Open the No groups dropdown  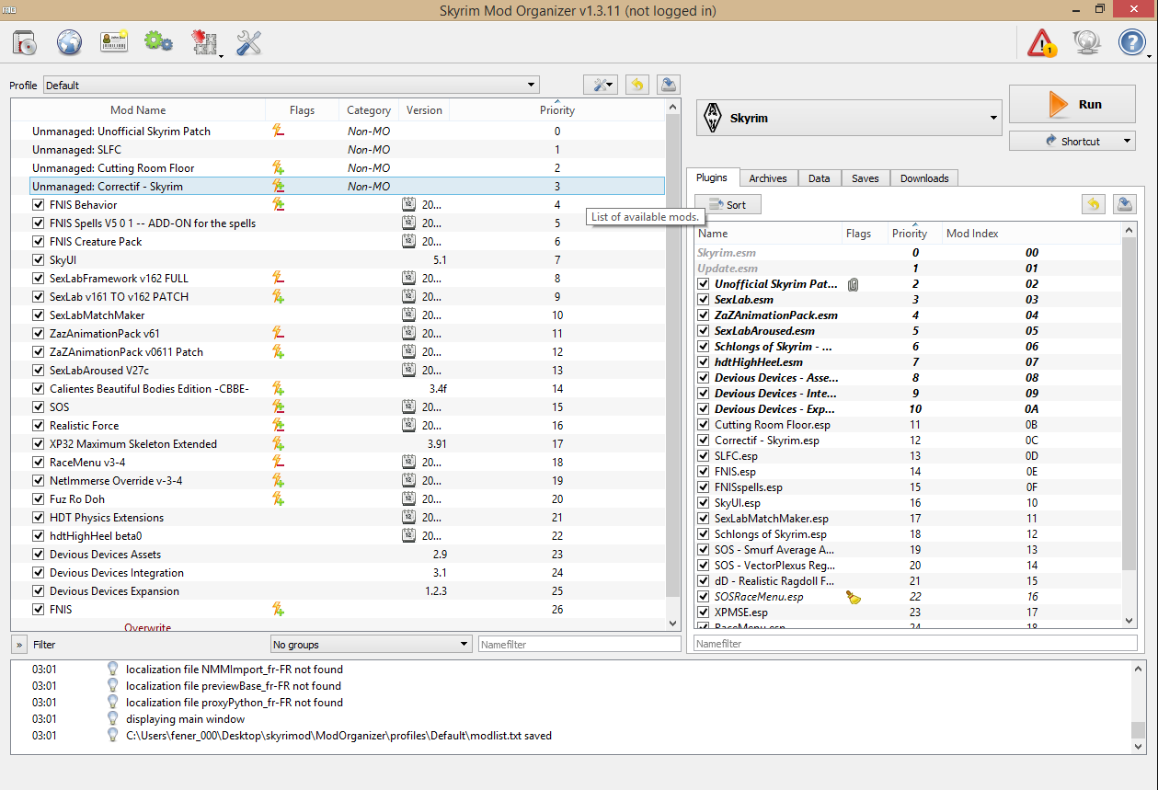[463, 644]
